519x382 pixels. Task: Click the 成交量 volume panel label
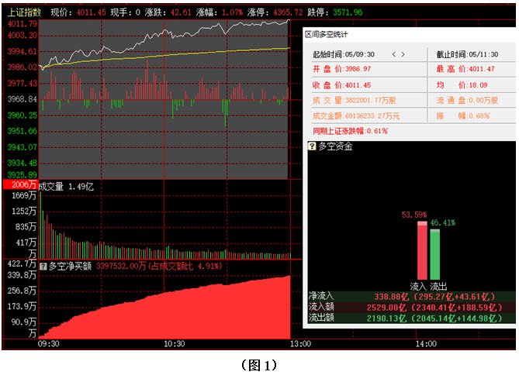(53, 186)
